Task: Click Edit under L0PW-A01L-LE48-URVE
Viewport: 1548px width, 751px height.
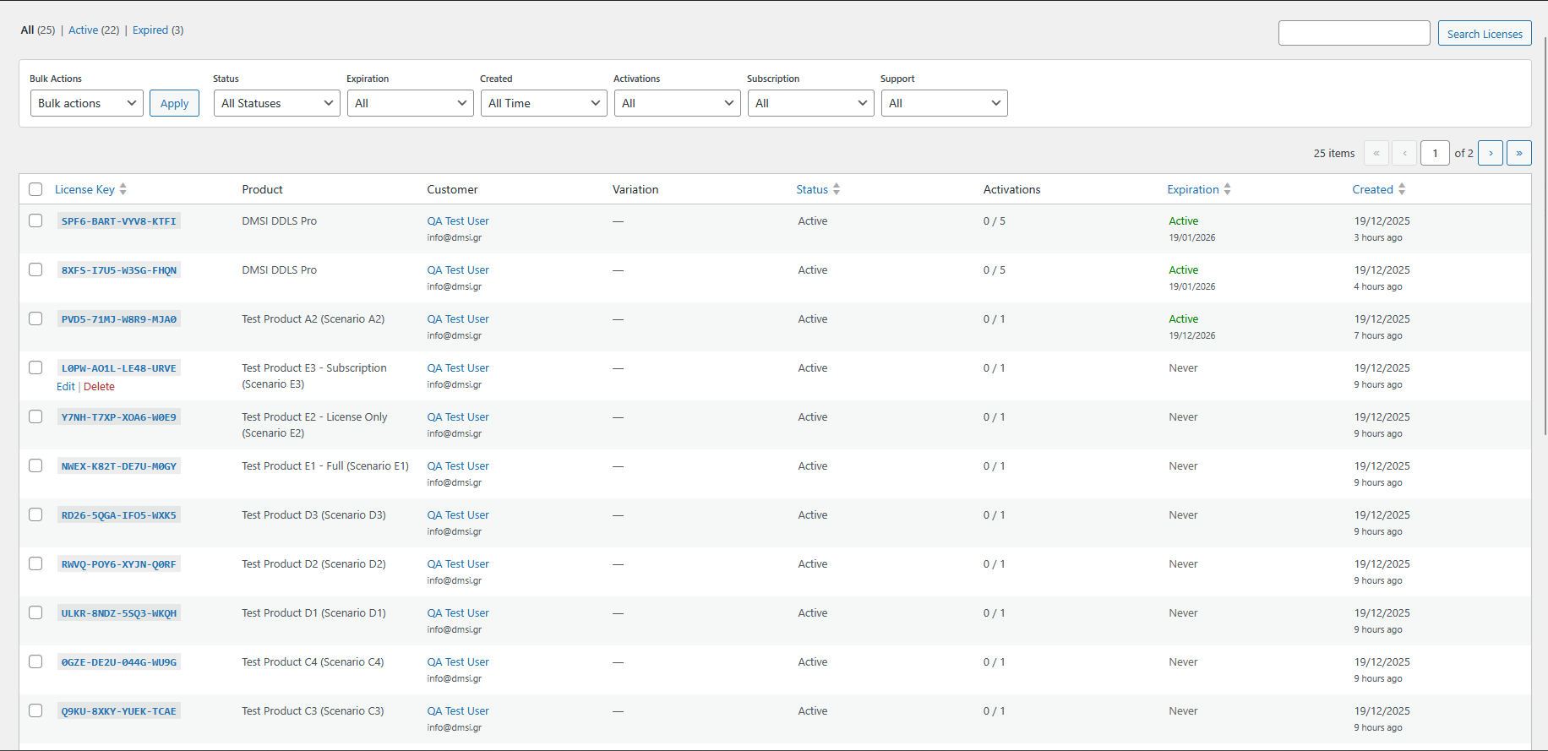Action: click(66, 386)
